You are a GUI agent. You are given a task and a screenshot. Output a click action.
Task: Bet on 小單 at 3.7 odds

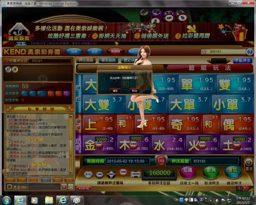[233, 104]
